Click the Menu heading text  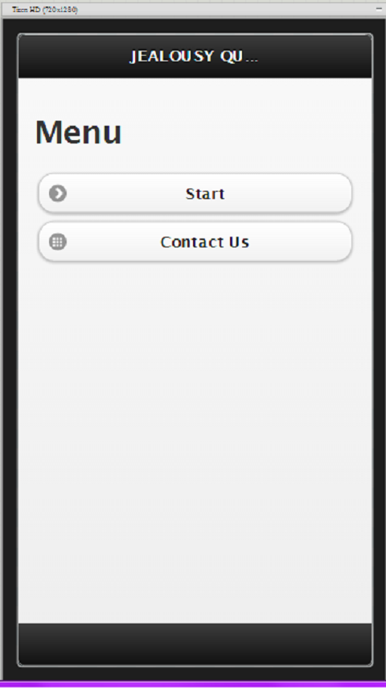(79, 132)
